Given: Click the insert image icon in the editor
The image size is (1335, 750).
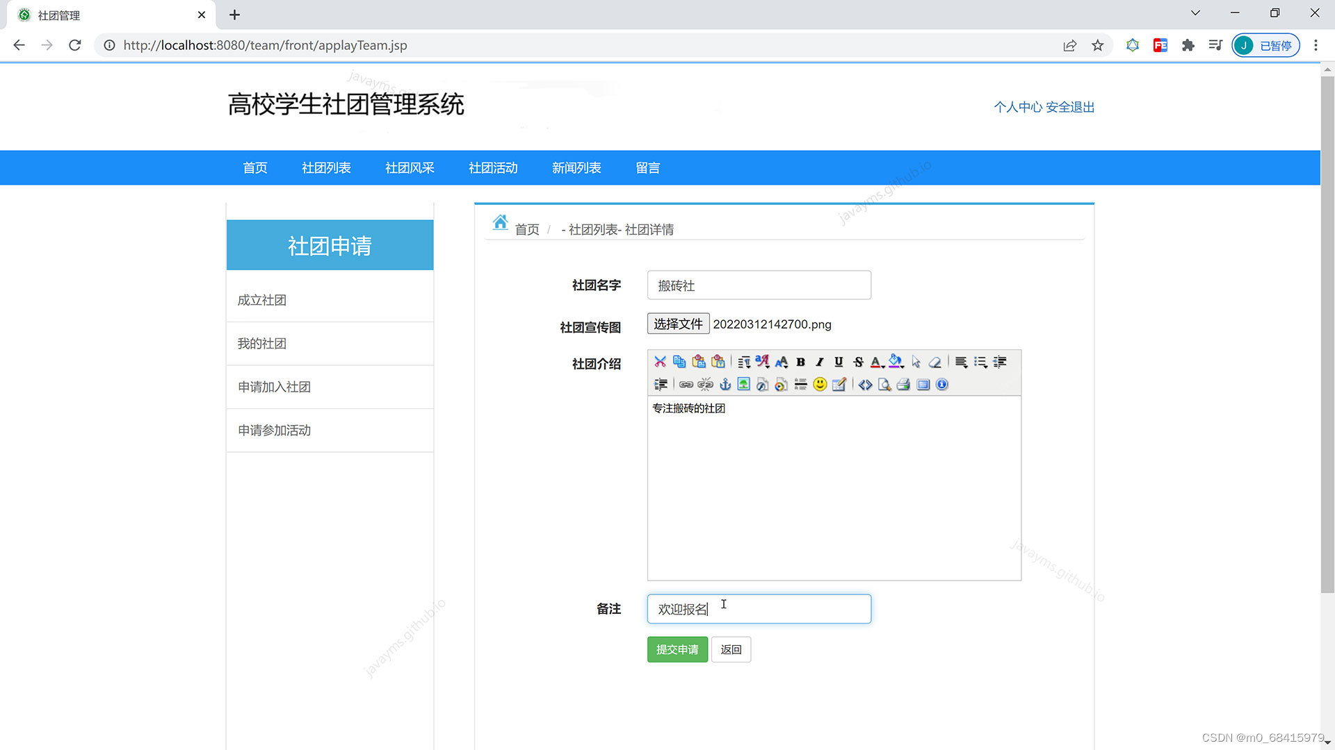Looking at the screenshot, I should 743,385.
